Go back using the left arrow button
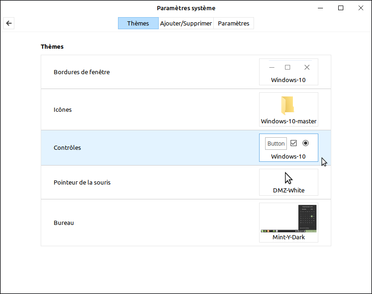This screenshot has width=372, height=294. 8,24
